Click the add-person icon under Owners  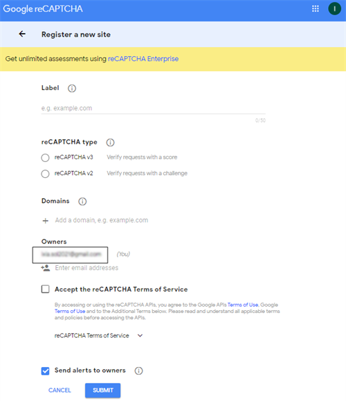click(46, 268)
